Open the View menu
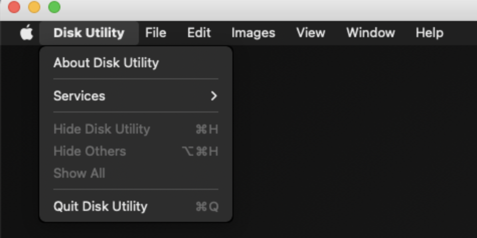This screenshot has width=477, height=238. tap(310, 33)
